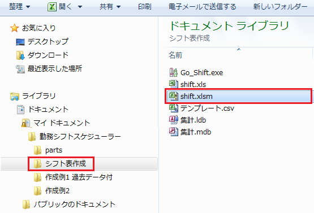This screenshot has height=213, width=314.
Task: Expand the arrow next to 開く
Action: 80,7
